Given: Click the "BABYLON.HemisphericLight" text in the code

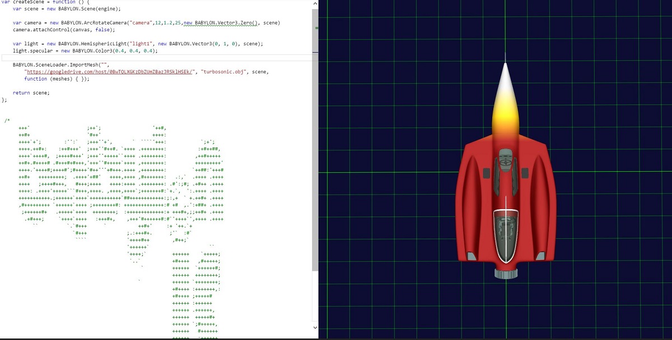Looking at the screenshot, I should pyautogui.click(x=93, y=44).
